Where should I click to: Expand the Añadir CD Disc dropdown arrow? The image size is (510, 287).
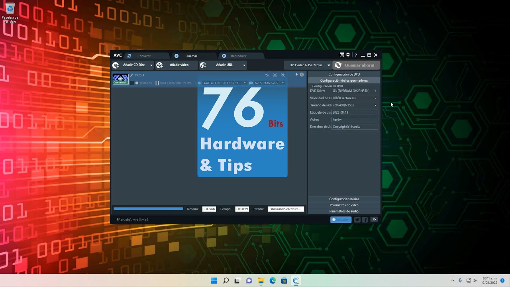click(151, 65)
